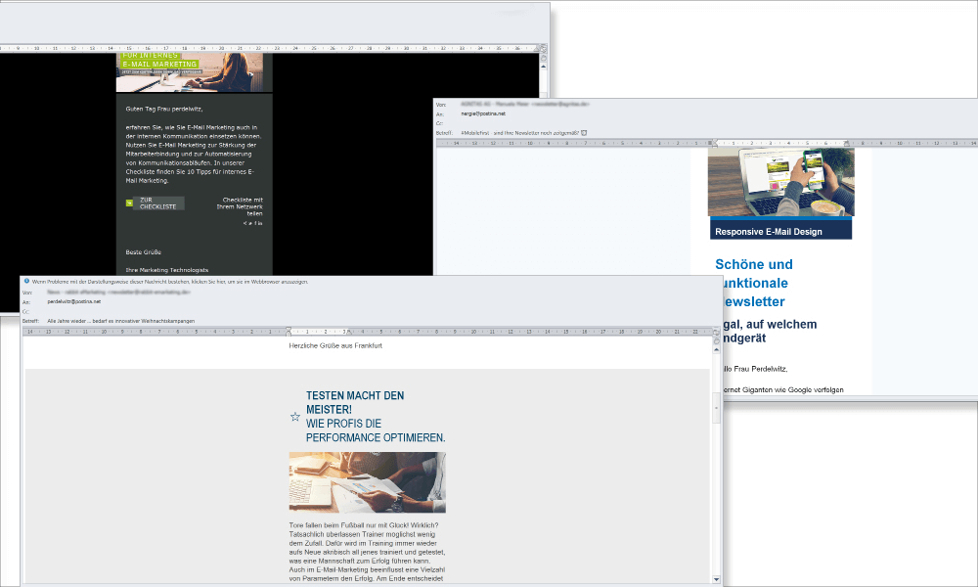This screenshot has height=587, width=978.
Task: Click recipient address perdelwitz@postina.net
Action: tap(74, 302)
